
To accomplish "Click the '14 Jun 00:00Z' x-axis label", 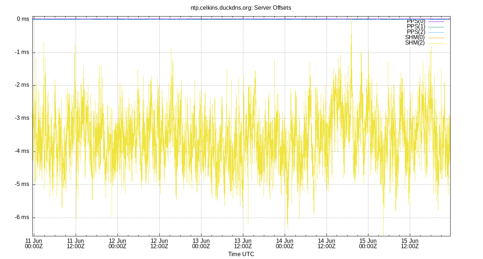I will click(285, 244).
